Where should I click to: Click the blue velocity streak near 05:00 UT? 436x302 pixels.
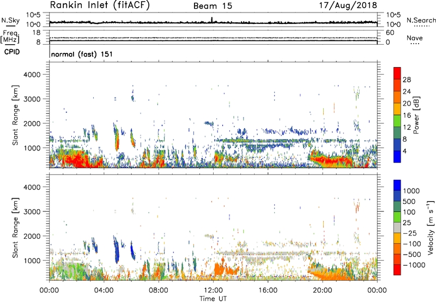click(x=116, y=250)
